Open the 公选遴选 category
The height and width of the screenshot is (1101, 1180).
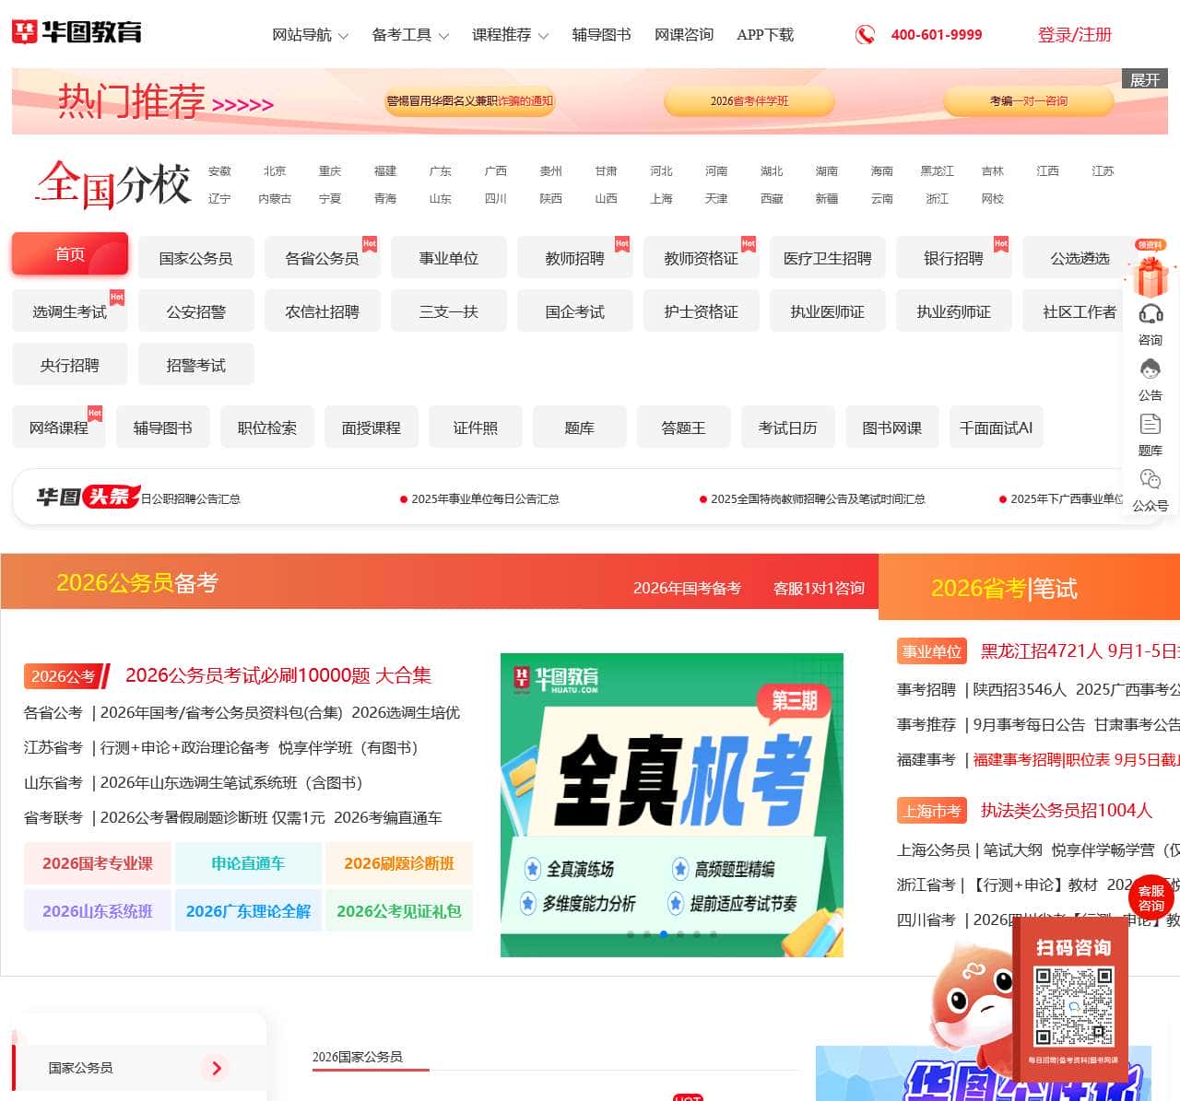coord(1080,258)
